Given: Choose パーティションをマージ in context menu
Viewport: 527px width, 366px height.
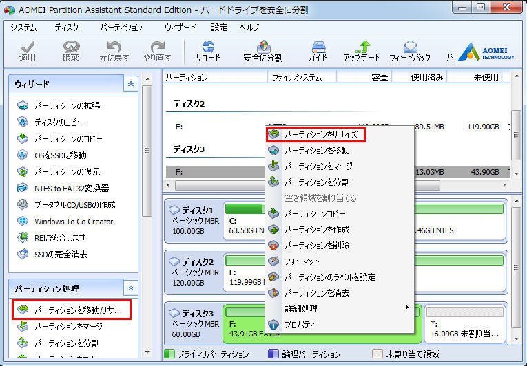Looking at the screenshot, I should coord(340,166).
